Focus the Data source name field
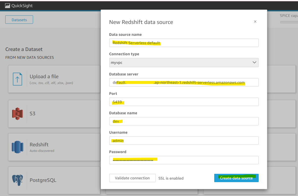This screenshot has height=196, width=298. 184,43
